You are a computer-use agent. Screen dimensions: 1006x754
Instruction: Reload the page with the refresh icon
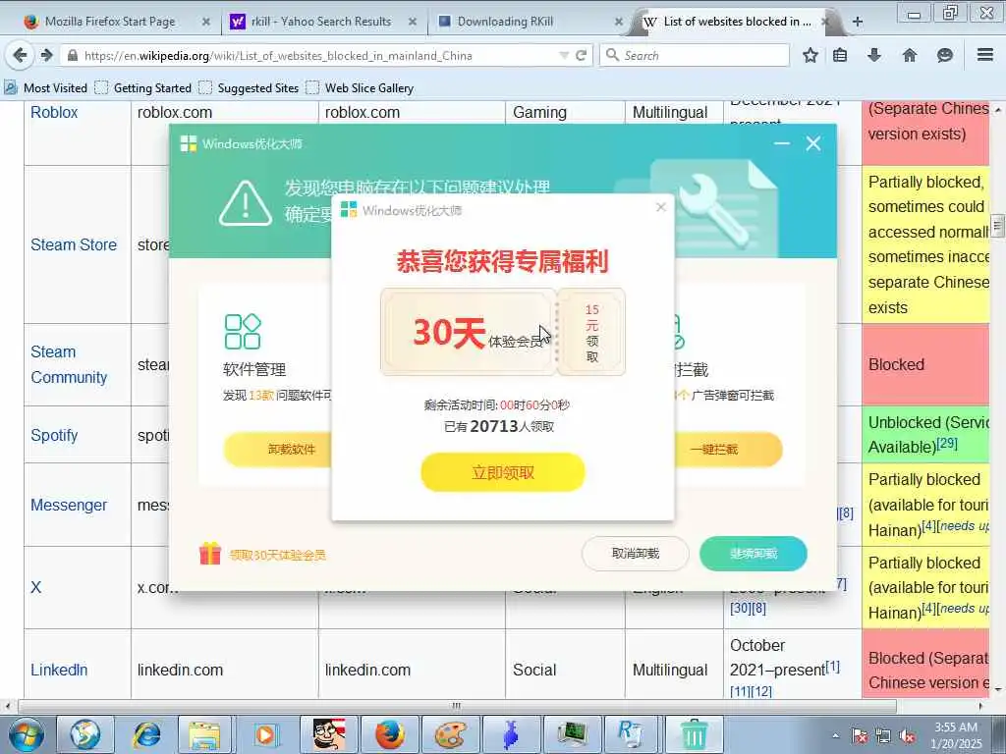582,55
